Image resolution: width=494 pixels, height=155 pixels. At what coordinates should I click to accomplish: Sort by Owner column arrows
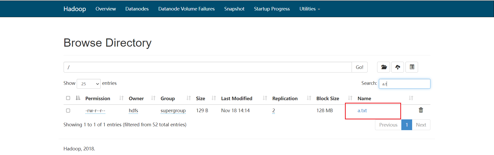click(x=153, y=98)
